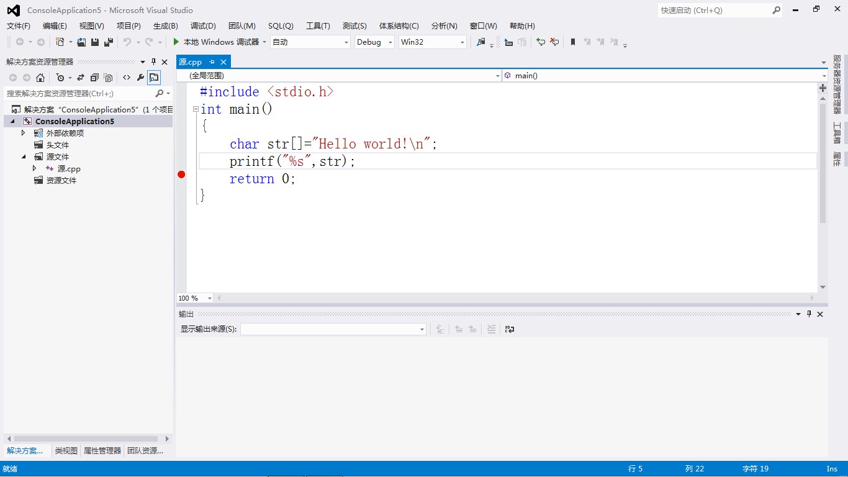Click the Save file icon

coord(95,42)
